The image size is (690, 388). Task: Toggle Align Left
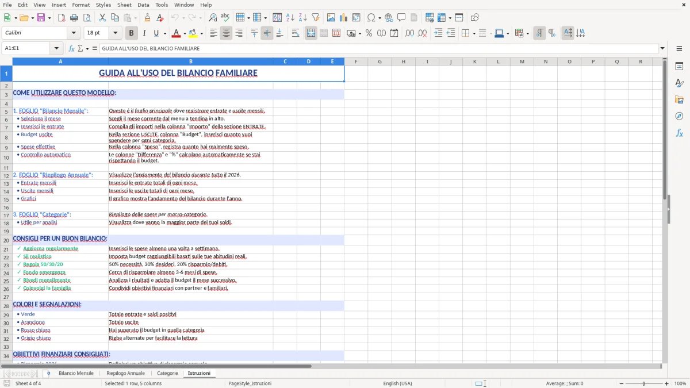[x=214, y=33]
